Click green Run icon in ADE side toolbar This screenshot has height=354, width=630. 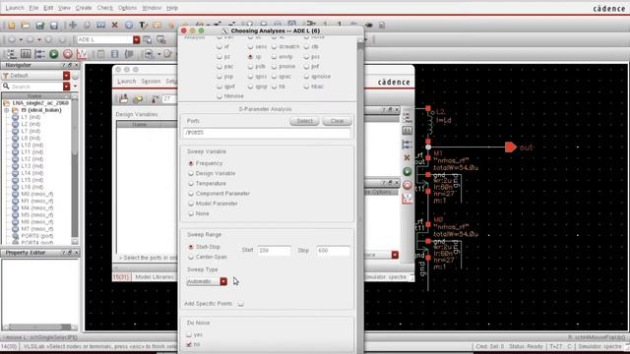tap(407, 171)
